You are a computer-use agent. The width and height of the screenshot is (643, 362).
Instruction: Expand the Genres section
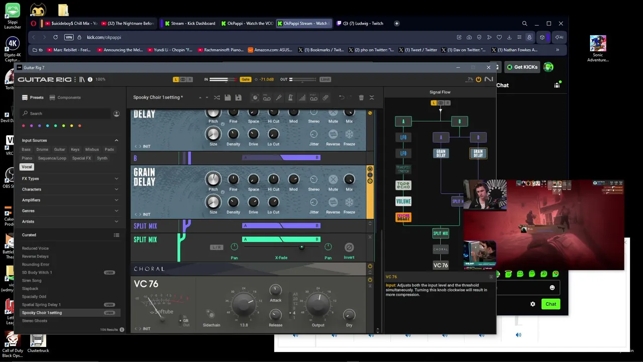coord(117,211)
